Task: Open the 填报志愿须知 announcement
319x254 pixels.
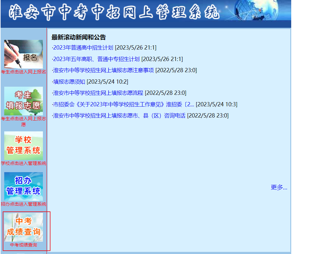Action: tap(69, 82)
